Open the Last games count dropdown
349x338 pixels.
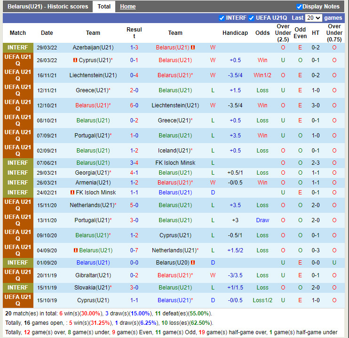[313, 18]
